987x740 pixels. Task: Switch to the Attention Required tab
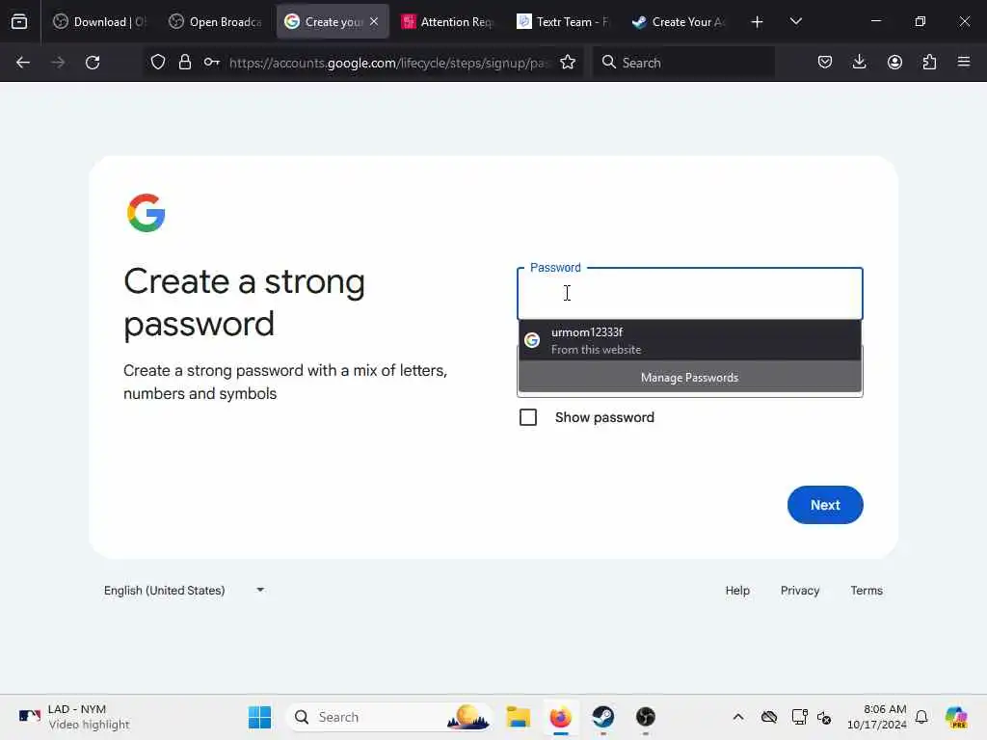tap(447, 22)
